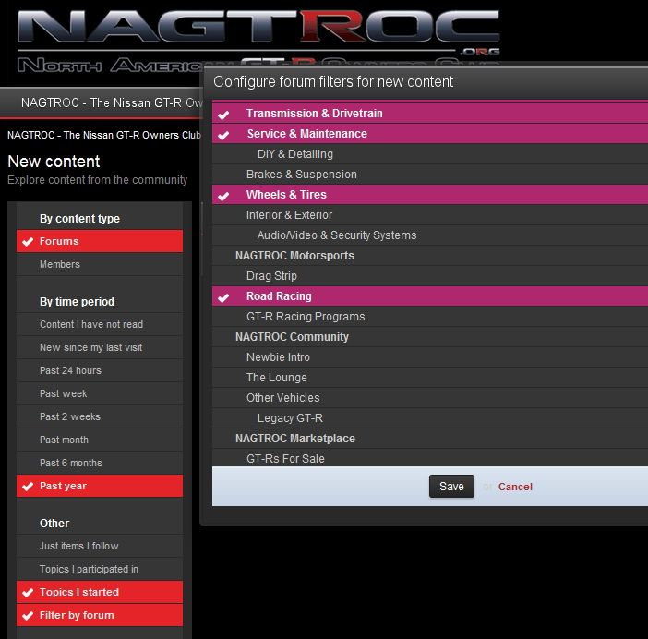Filter to the Past week
The height and width of the screenshot is (639, 648).
coord(100,393)
